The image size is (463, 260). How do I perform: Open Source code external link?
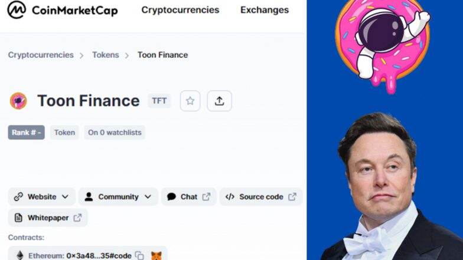[x=261, y=197]
